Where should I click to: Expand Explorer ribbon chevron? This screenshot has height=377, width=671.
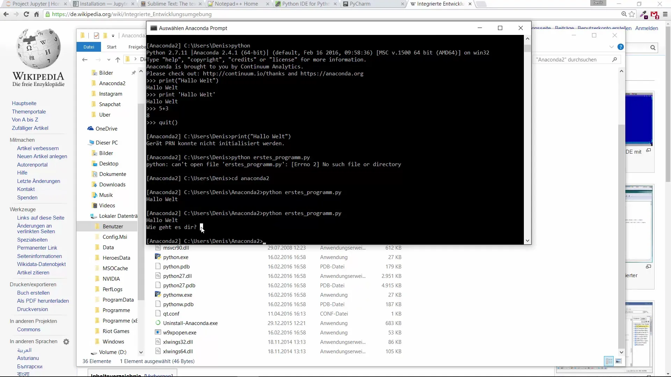(611, 47)
